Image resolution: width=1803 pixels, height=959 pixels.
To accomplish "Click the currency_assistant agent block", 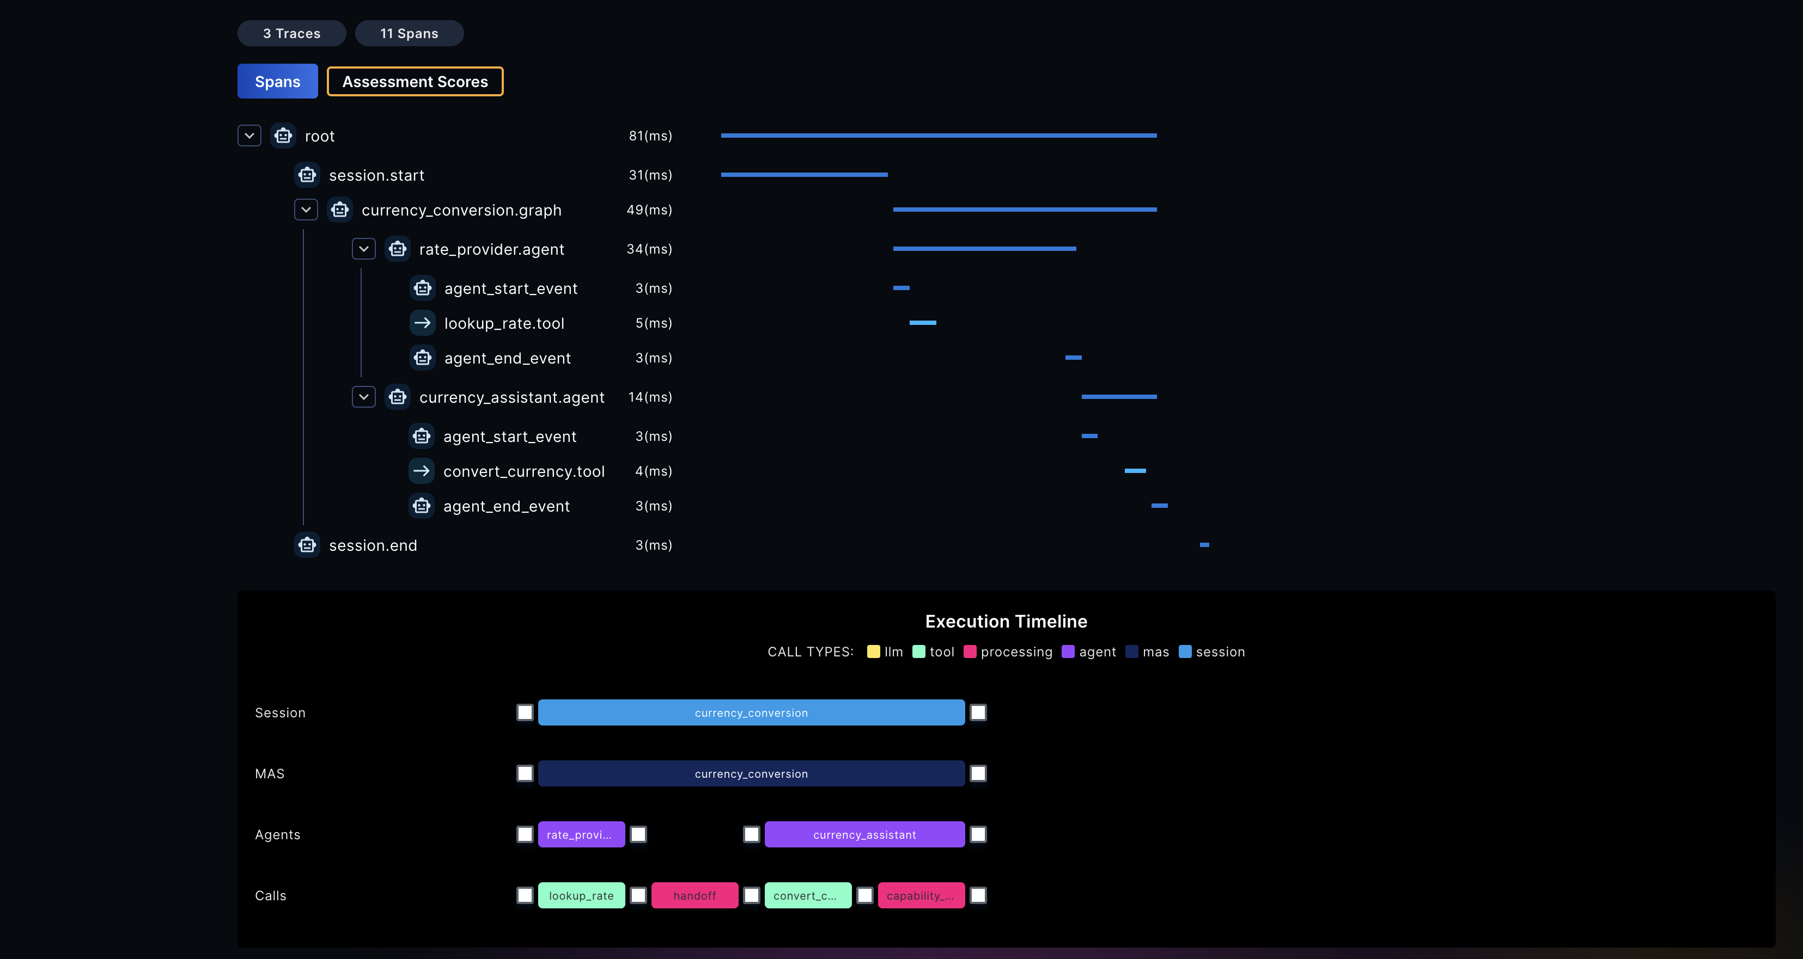I will [x=864, y=834].
